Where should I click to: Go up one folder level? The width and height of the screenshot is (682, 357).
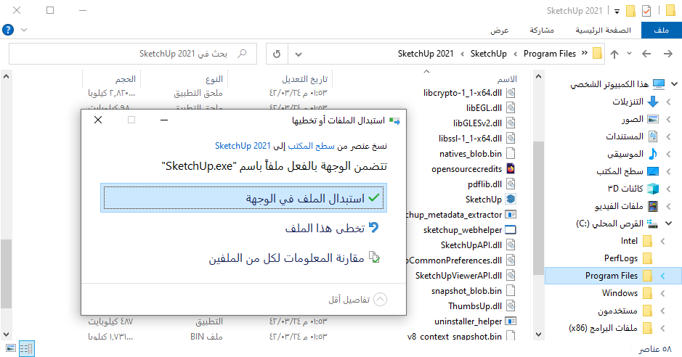(614, 54)
